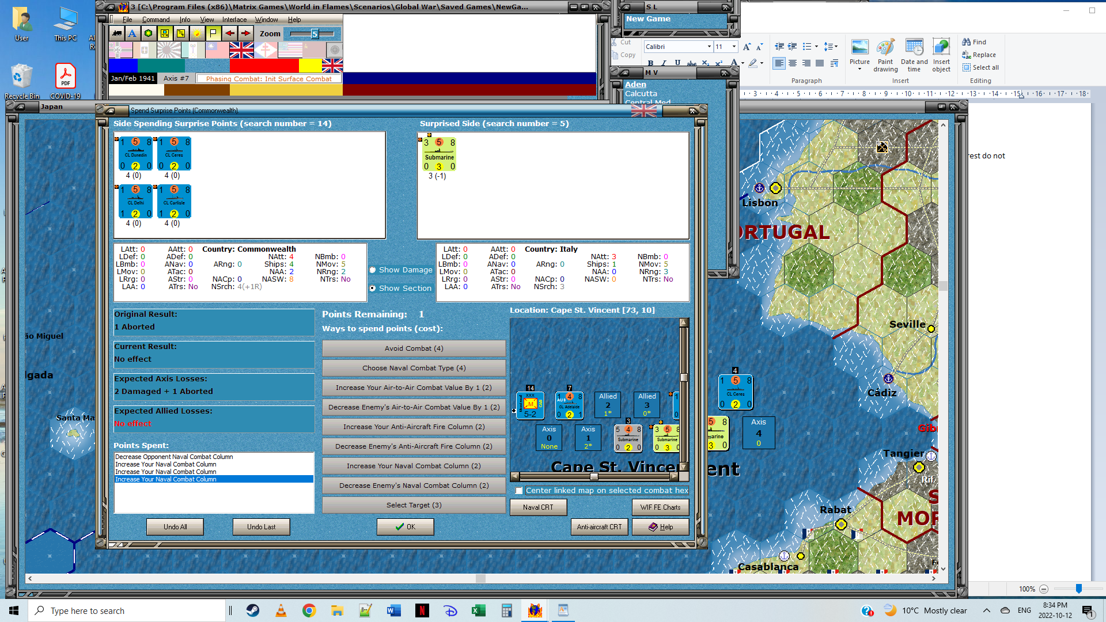1106x622 pixels.
Task: Click the Avoid Combat (4) button
Action: pyautogui.click(x=414, y=348)
